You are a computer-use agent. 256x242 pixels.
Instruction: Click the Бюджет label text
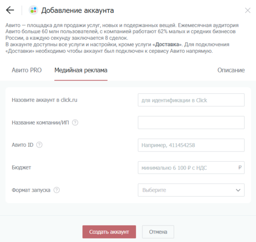coord(22,168)
